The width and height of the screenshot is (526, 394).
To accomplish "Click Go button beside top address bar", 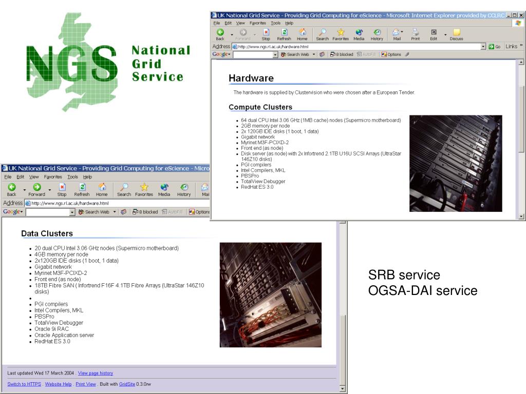I will click(x=495, y=47).
